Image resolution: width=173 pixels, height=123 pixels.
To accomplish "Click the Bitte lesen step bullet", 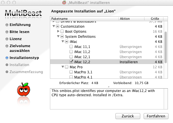I will 7,32.
